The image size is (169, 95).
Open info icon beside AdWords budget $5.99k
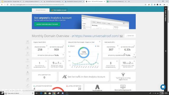point(134,55)
